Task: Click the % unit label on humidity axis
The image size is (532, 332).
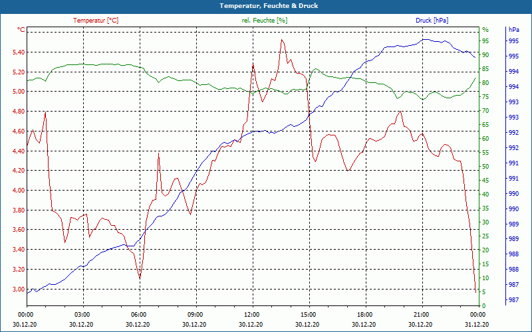Action: [x=485, y=30]
